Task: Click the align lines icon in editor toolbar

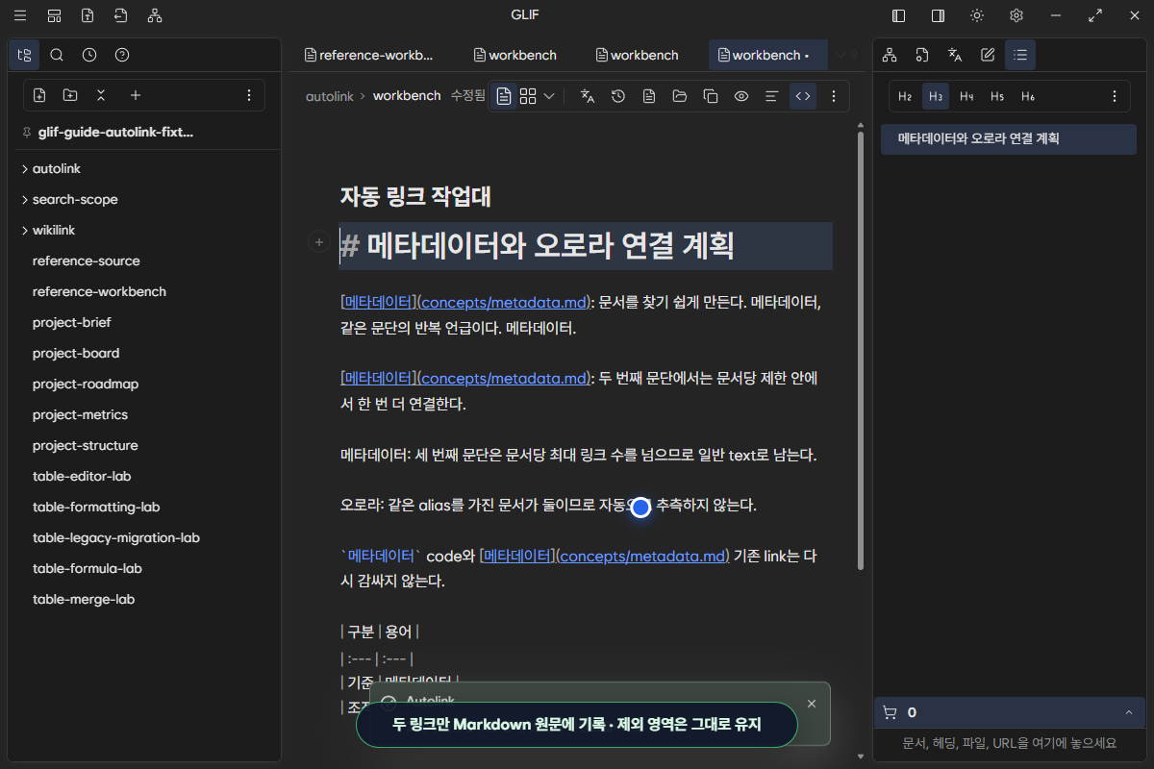Action: click(x=771, y=96)
